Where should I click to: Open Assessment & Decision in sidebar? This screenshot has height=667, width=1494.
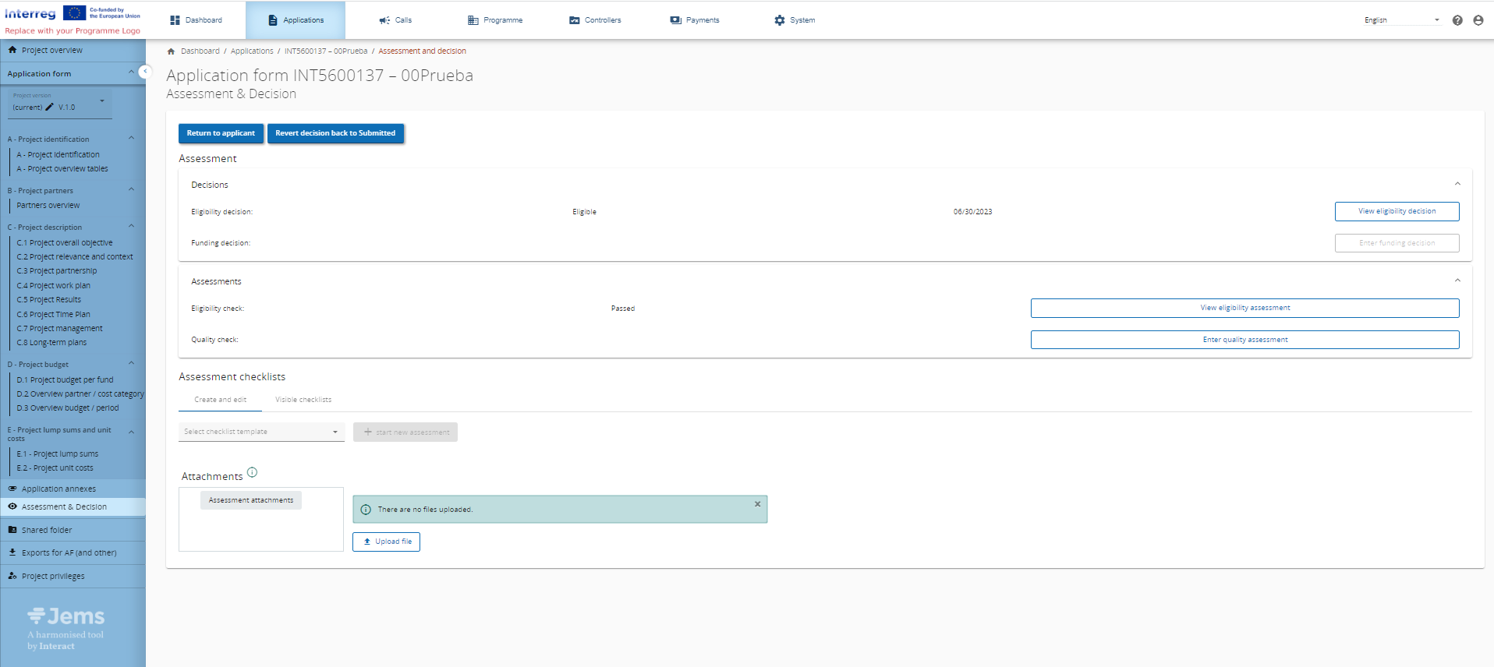pyautogui.click(x=73, y=506)
